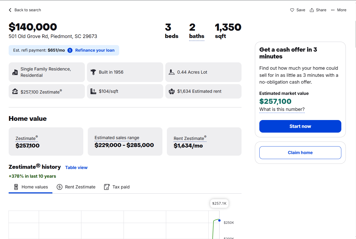Open Table view for Zestimate history

pos(76,167)
